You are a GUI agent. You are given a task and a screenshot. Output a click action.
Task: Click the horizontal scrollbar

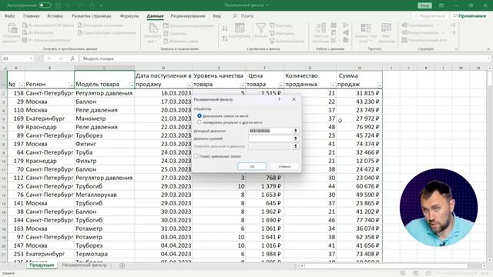[x=387, y=266]
